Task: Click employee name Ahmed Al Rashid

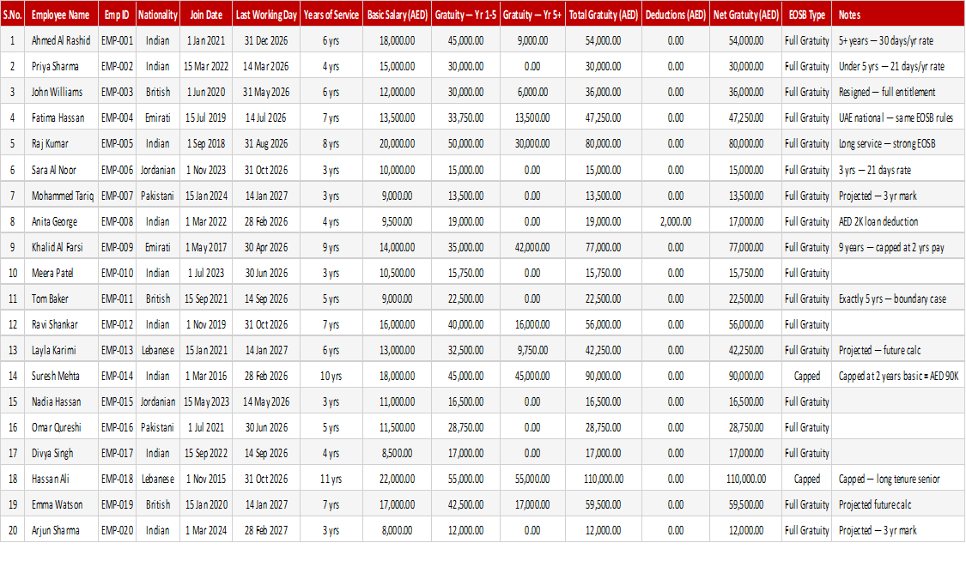Action: (61, 40)
